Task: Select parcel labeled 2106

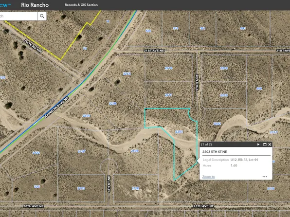Action: (x=135, y=151)
